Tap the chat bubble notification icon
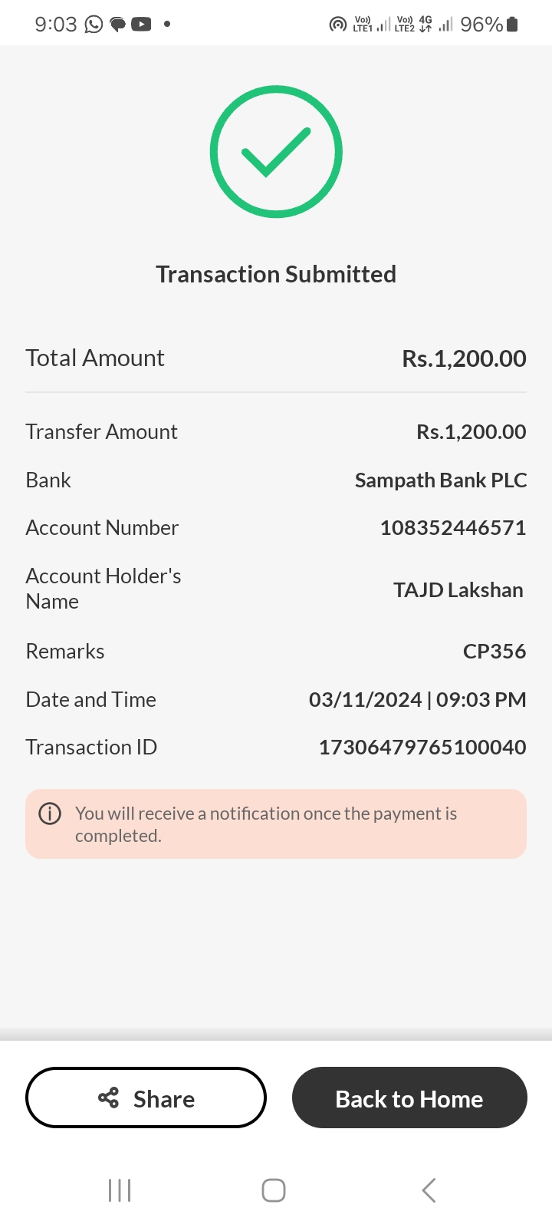 [x=117, y=25]
